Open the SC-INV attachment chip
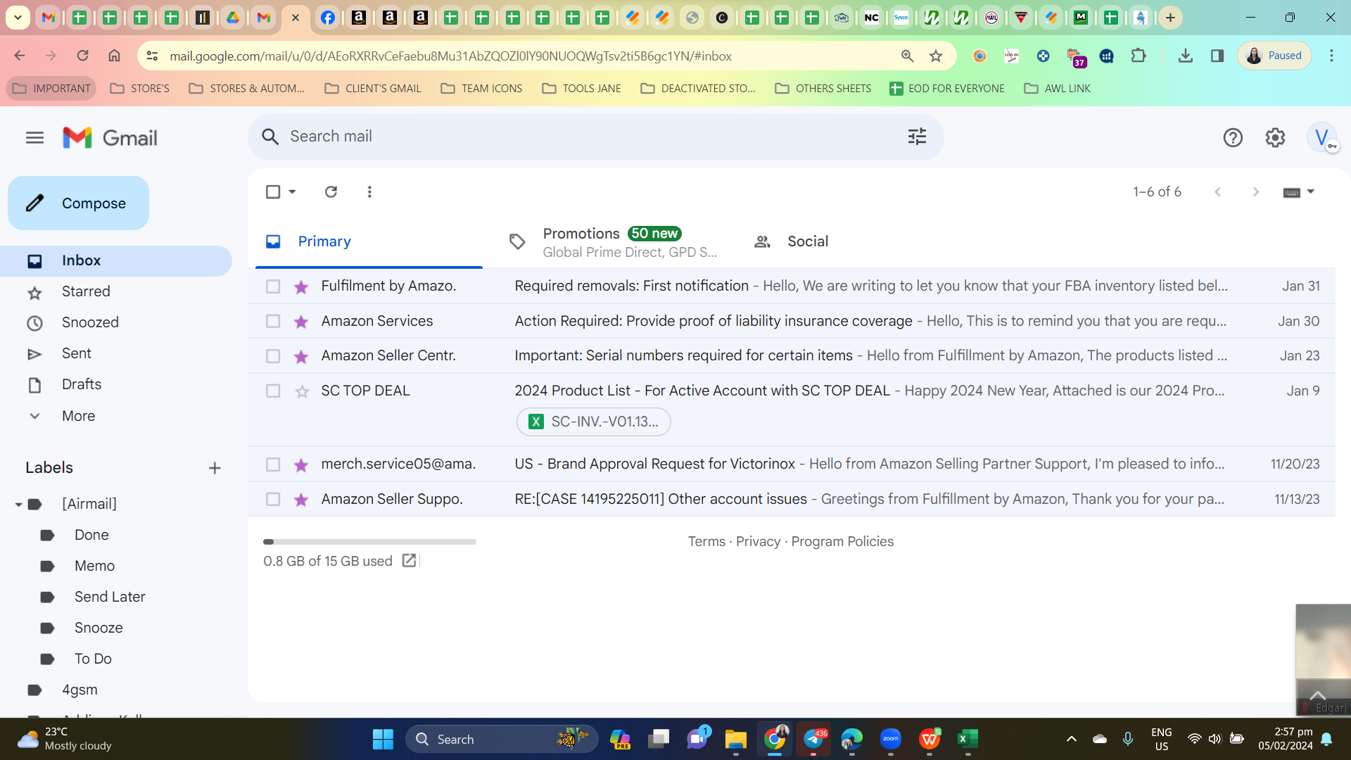1351x760 pixels. (593, 422)
